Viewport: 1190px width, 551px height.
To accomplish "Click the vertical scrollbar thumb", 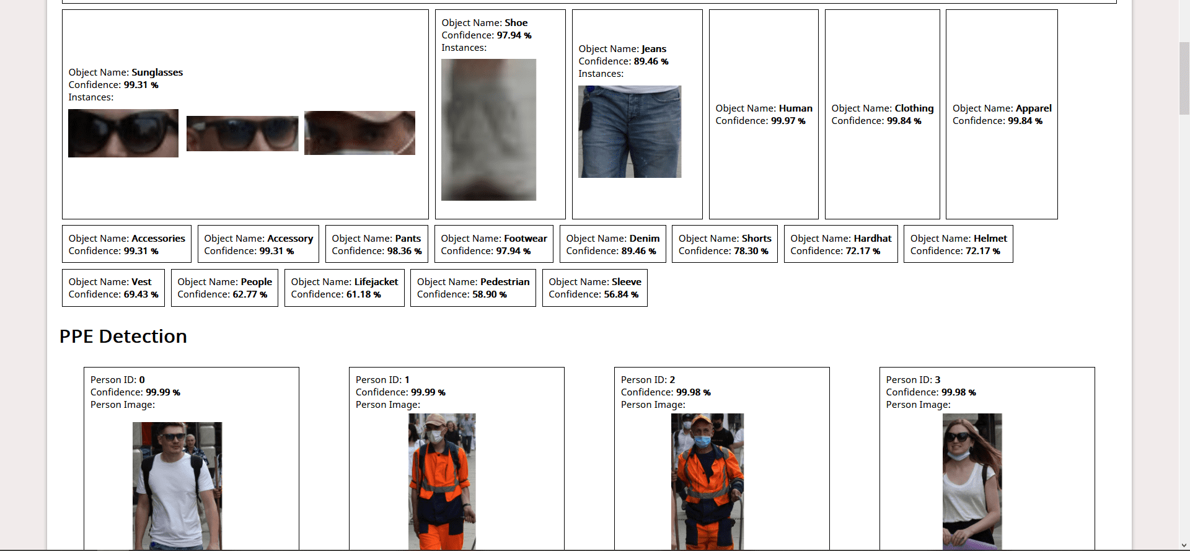I will [x=1184, y=78].
